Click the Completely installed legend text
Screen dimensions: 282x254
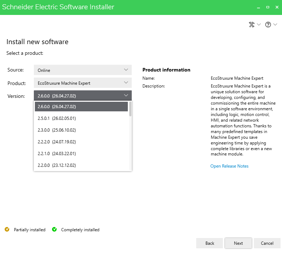click(80, 230)
